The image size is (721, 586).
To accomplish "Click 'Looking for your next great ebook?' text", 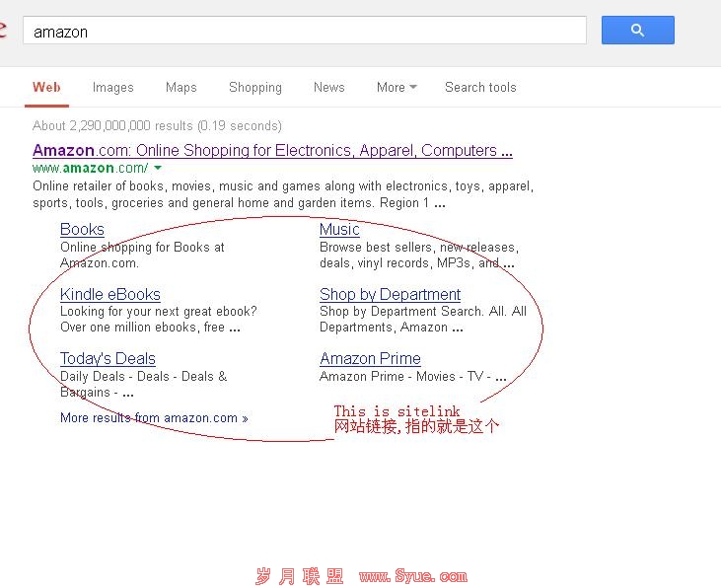I will (159, 312).
